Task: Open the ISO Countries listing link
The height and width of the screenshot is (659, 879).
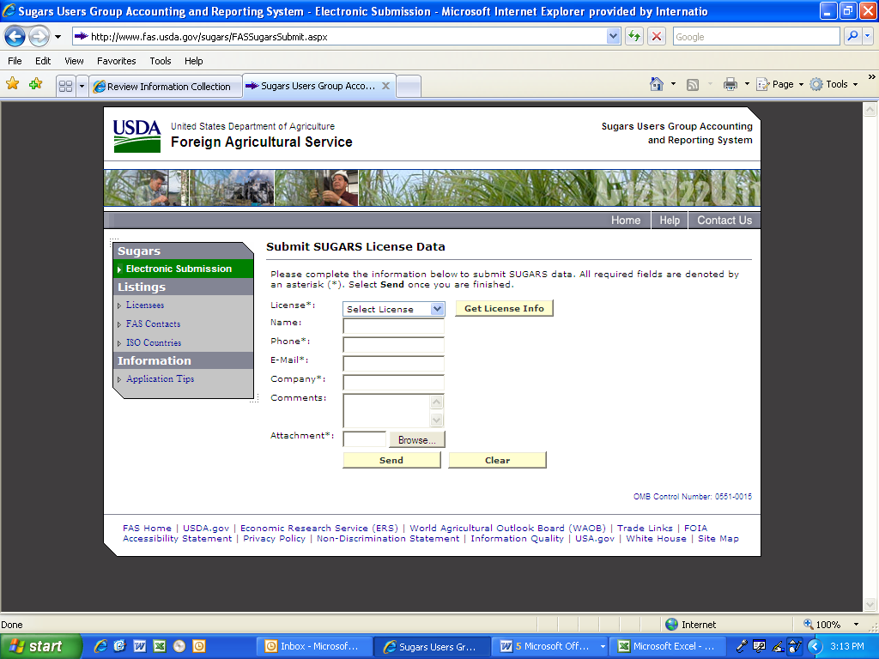Action: [x=154, y=343]
